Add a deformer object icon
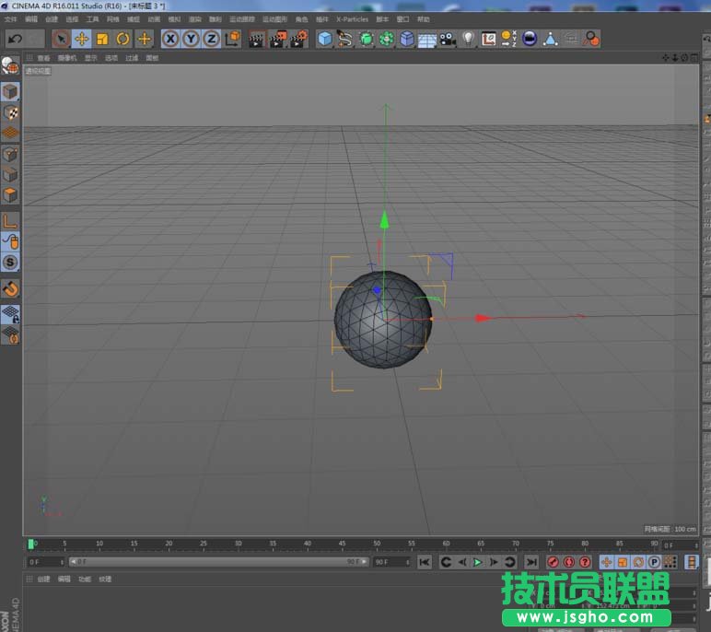Image resolution: width=711 pixels, height=632 pixels. click(407, 39)
